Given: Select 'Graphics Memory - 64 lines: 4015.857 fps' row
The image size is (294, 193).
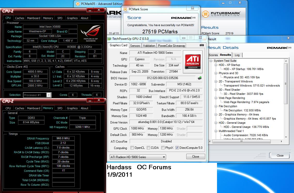Looking at the screenshot, I should (x=250, y=119).
